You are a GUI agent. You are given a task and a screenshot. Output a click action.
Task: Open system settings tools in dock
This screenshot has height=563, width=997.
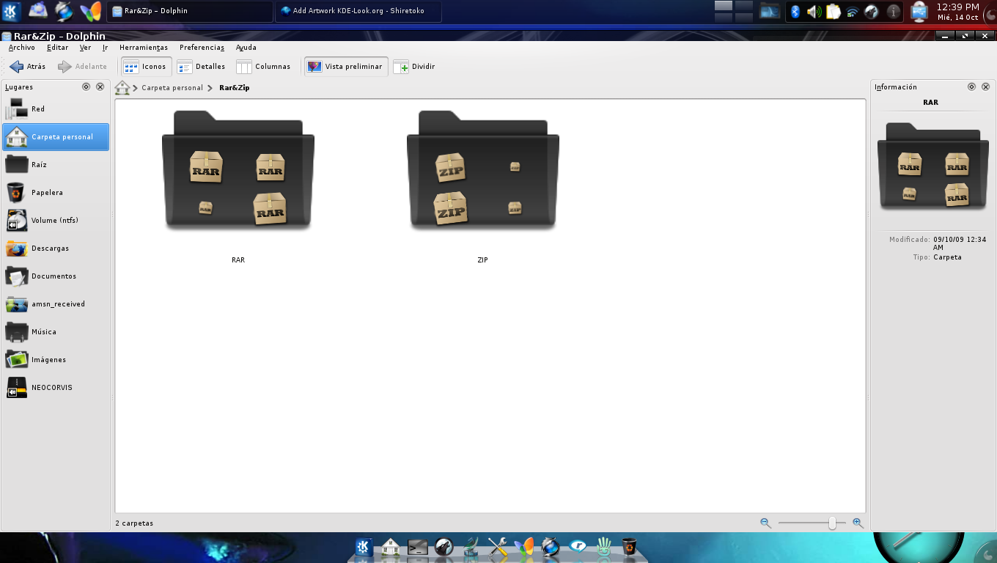[x=498, y=547]
